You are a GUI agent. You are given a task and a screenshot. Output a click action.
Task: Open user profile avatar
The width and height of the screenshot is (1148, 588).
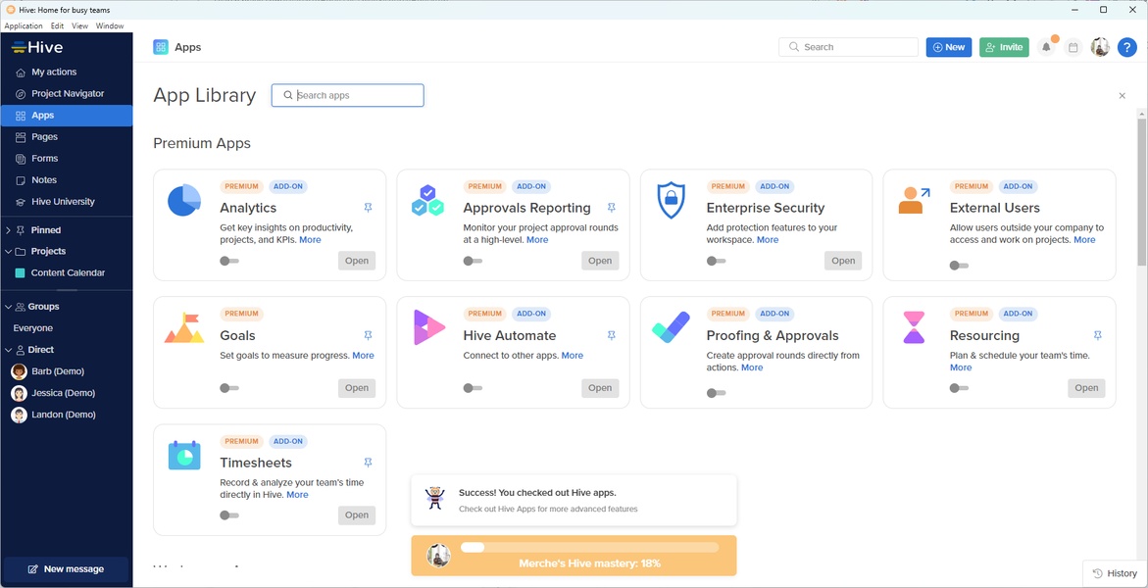point(1100,47)
